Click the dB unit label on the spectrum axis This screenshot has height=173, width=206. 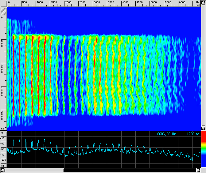coord(2,165)
